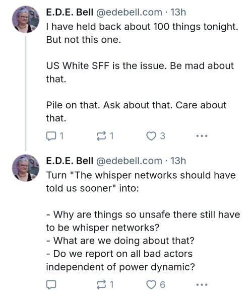Open E.D.E. Bell avatar on second post

(26, 168)
